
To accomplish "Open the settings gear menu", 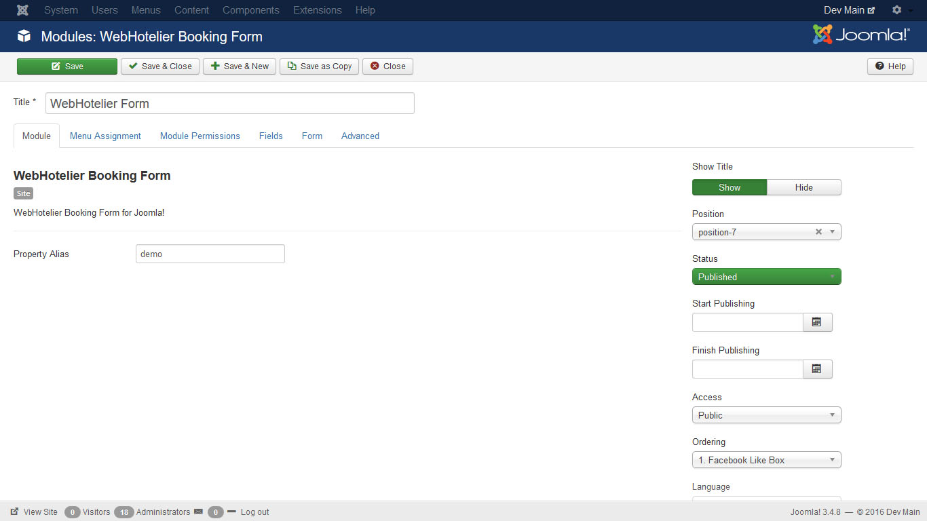I will pos(901,10).
